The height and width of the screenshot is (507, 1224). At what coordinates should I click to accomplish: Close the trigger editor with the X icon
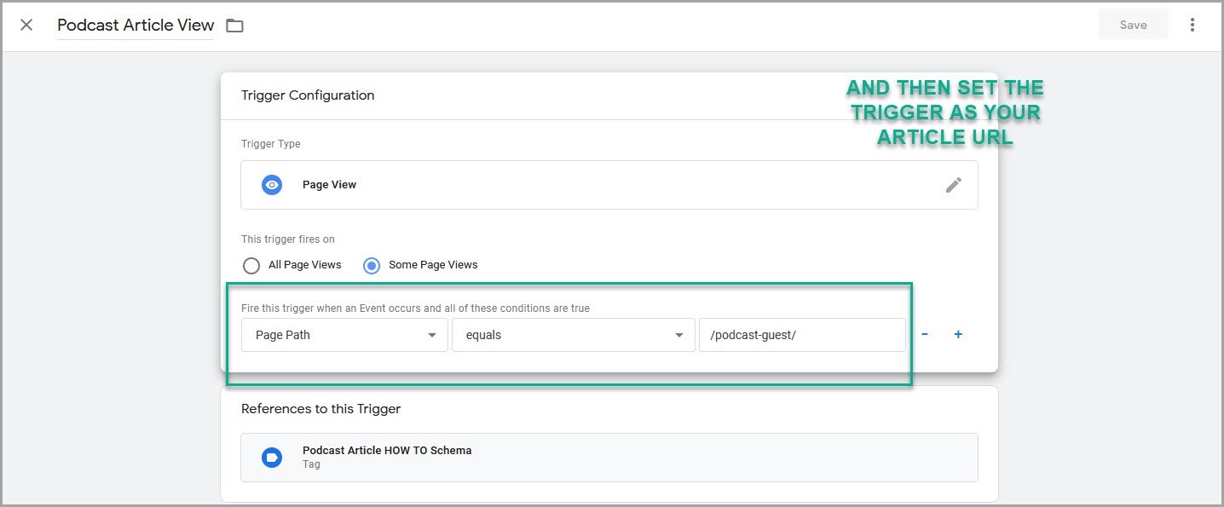[26, 25]
